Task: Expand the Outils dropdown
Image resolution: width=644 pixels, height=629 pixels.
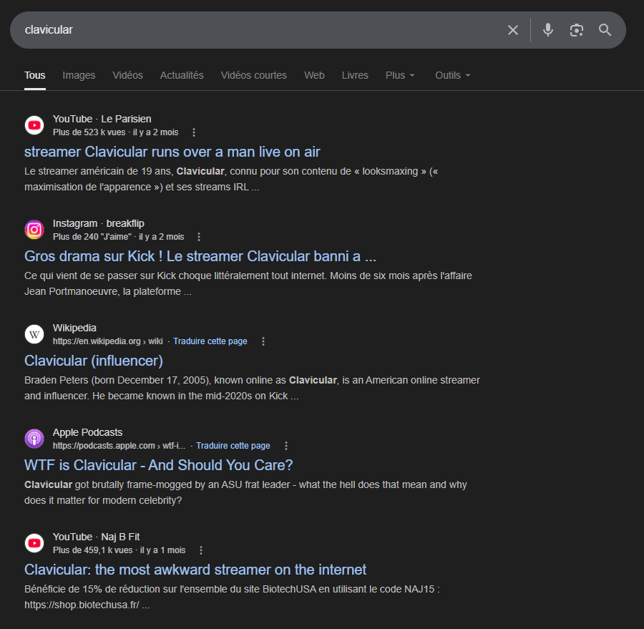Action: point(452,75)
